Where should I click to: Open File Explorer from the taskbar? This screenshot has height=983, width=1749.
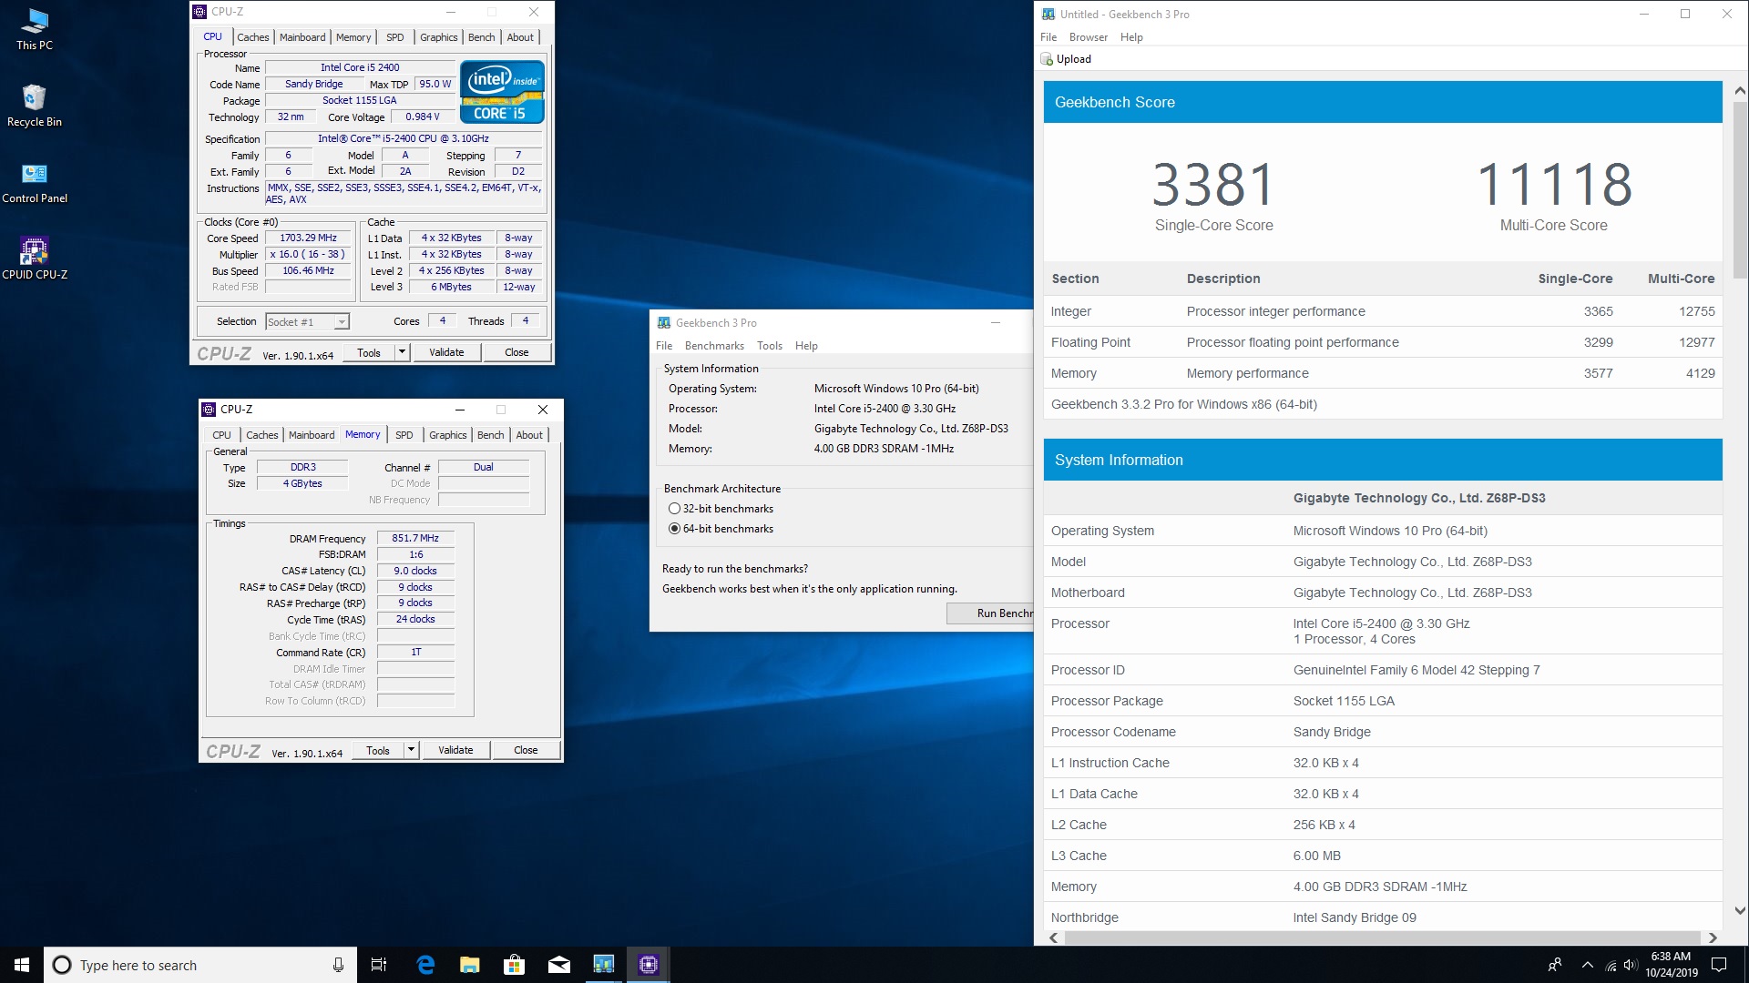pos(470,965)
